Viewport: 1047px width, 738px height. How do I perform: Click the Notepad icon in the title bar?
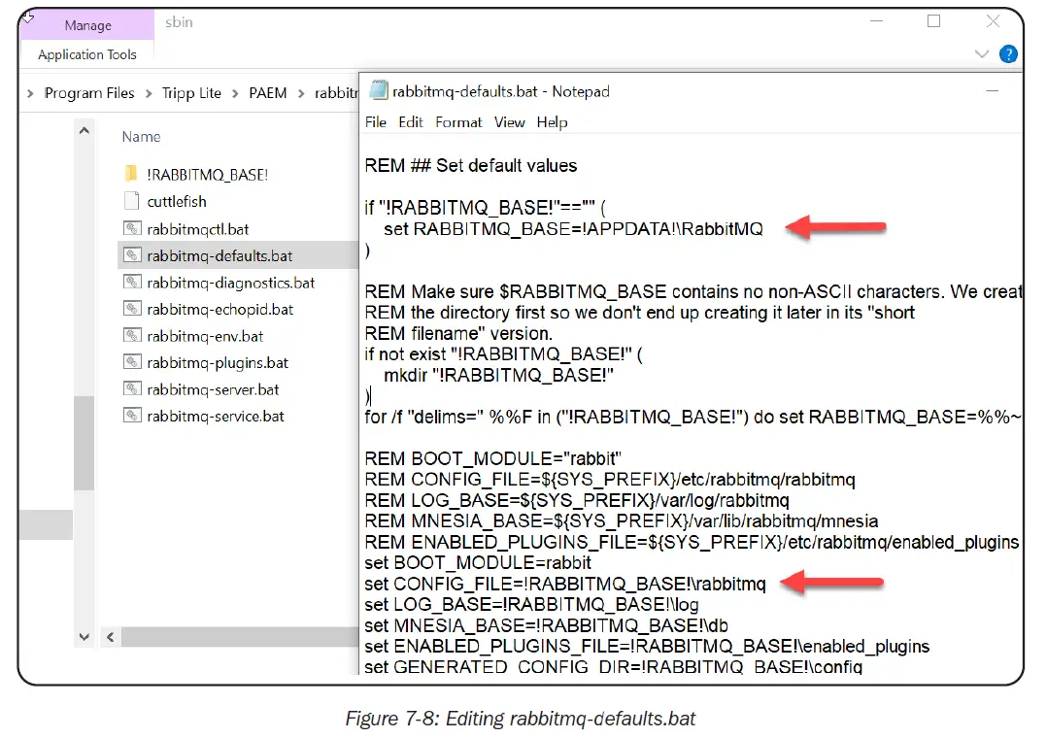(x=377, y=90)
